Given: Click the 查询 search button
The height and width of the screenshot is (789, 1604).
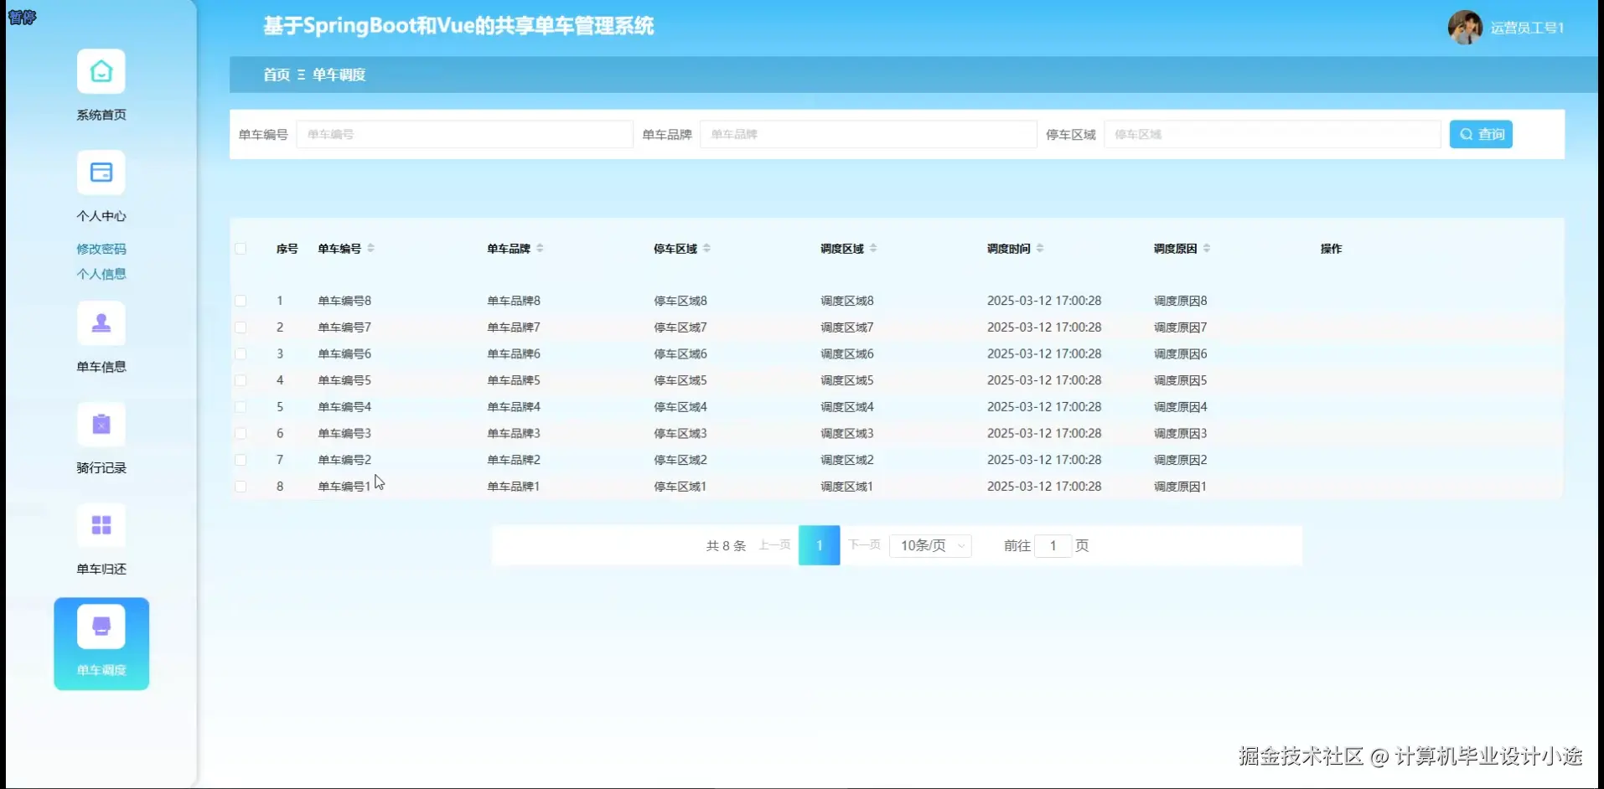Looking at the screenshot, I should (1481, 134).
